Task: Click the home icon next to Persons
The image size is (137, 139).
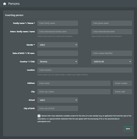Action: pyautogui.click(x=5, y=4)
